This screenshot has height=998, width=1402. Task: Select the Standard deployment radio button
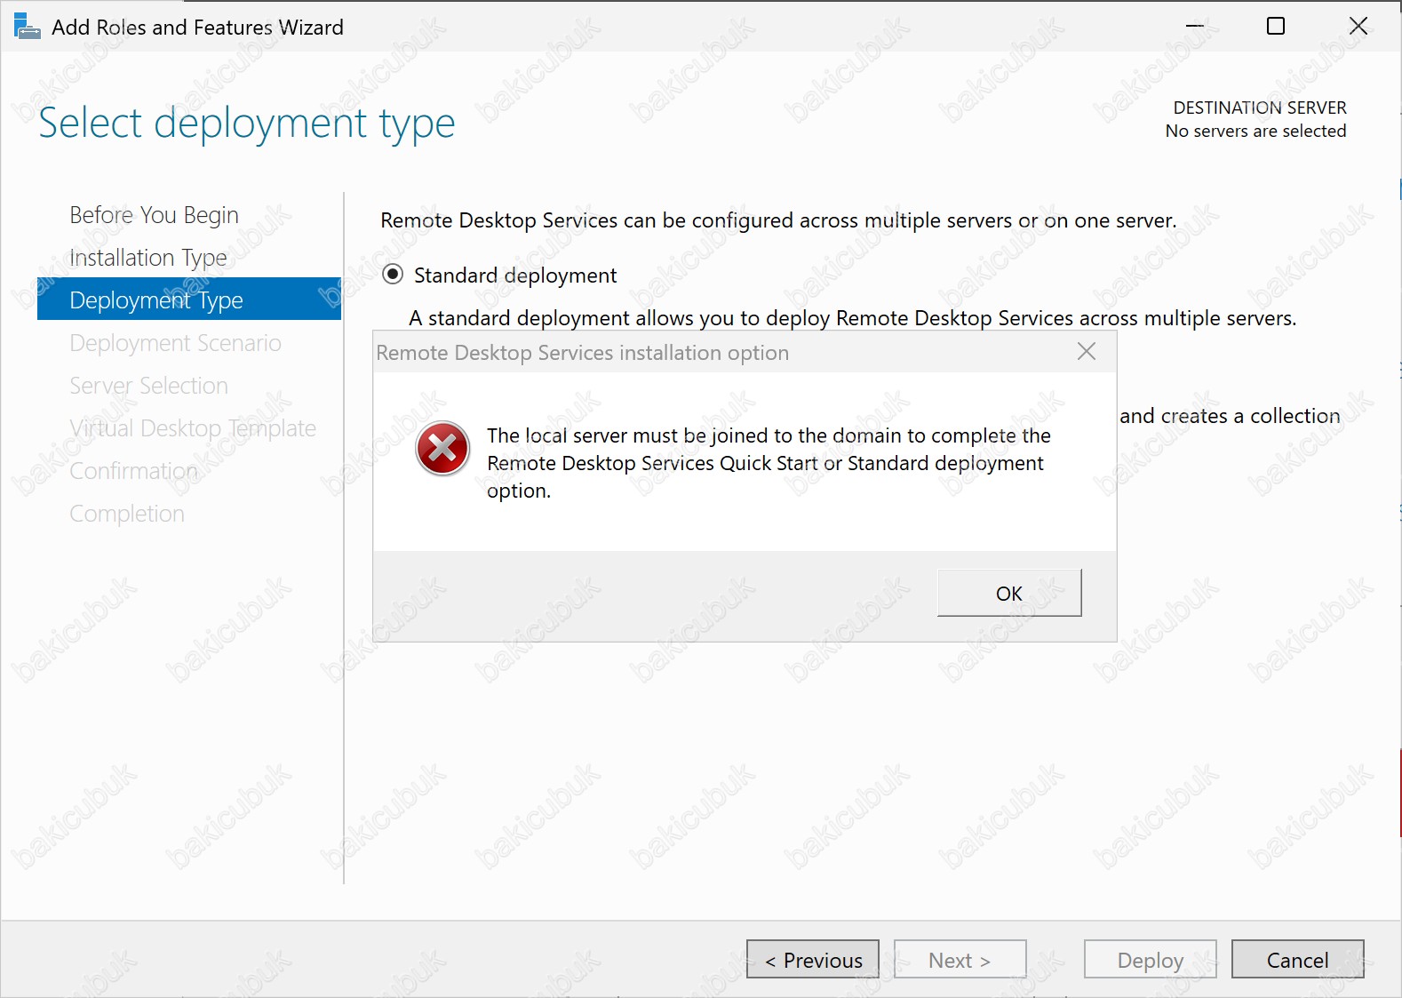point(393,275)
